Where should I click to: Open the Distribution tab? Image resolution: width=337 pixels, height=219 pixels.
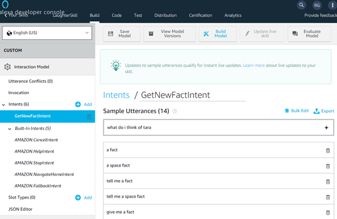click(x=165, y=15)
